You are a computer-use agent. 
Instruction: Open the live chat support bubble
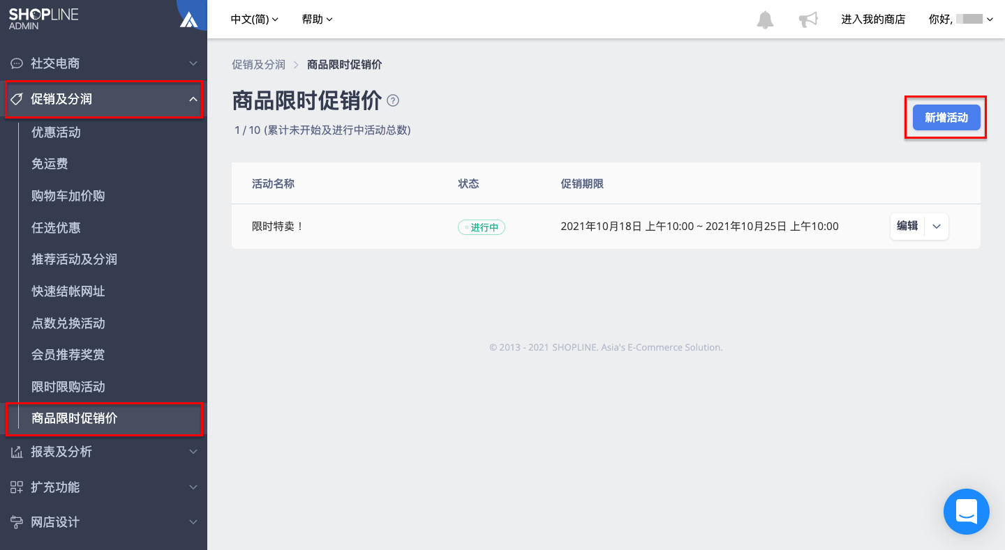tap(966, 511)
